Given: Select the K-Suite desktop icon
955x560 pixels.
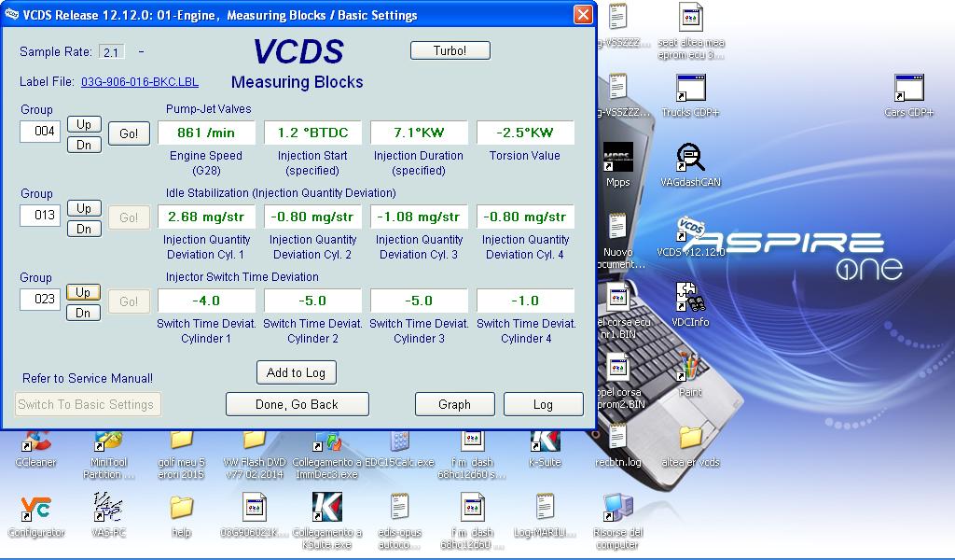Looking at the screenshot, I should point(545,442).
